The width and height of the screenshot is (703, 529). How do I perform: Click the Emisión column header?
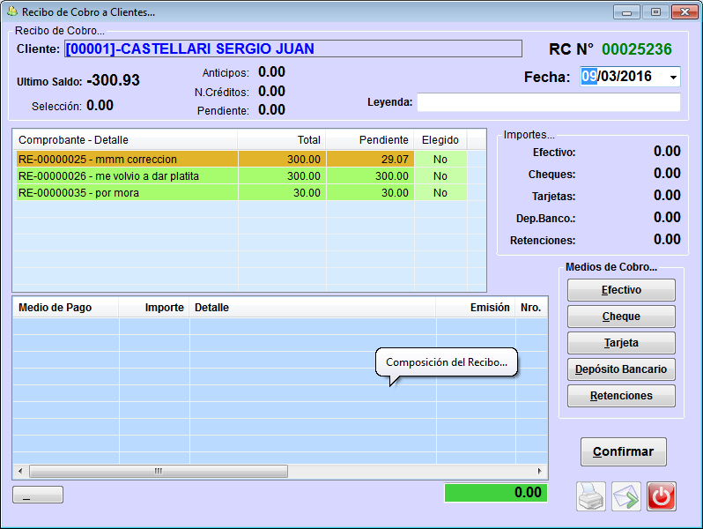[x=476, y=308]
